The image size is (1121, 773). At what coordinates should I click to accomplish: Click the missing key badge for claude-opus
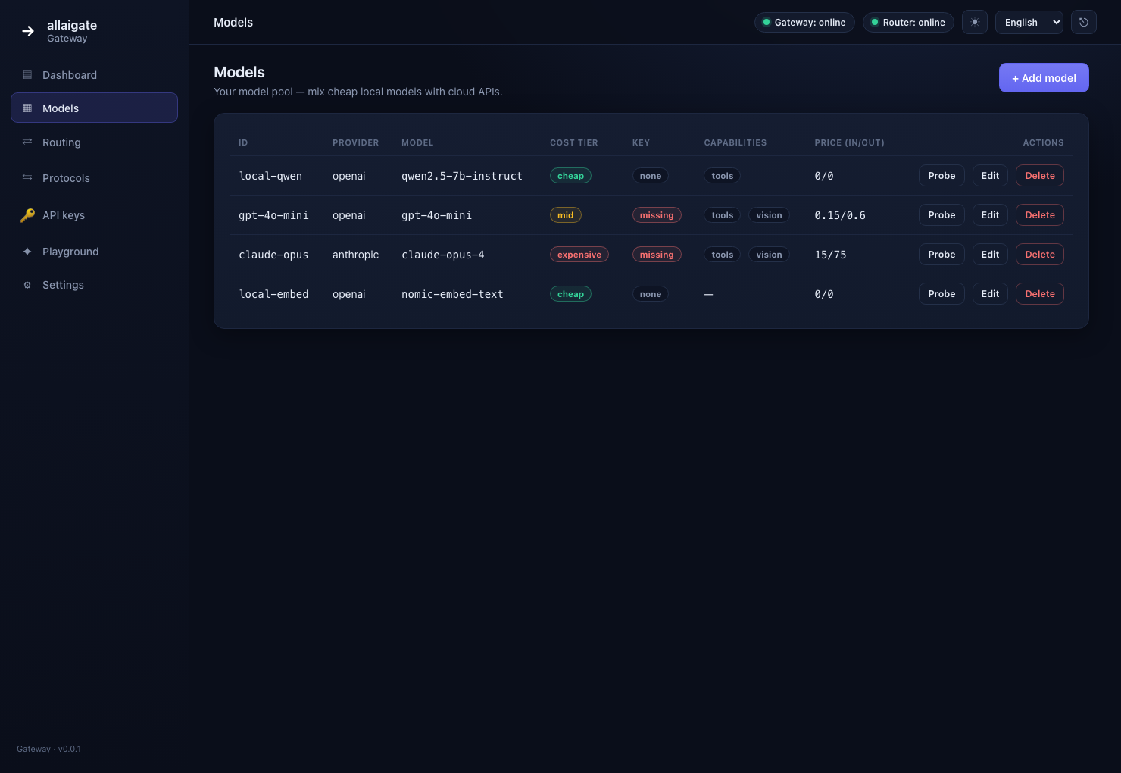(x=657, y=255)
